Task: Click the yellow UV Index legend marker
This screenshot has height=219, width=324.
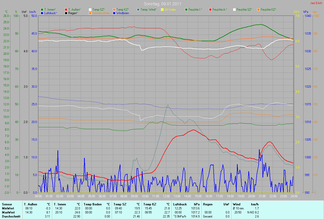Action: pyautogui.click(x=162, y=10)
